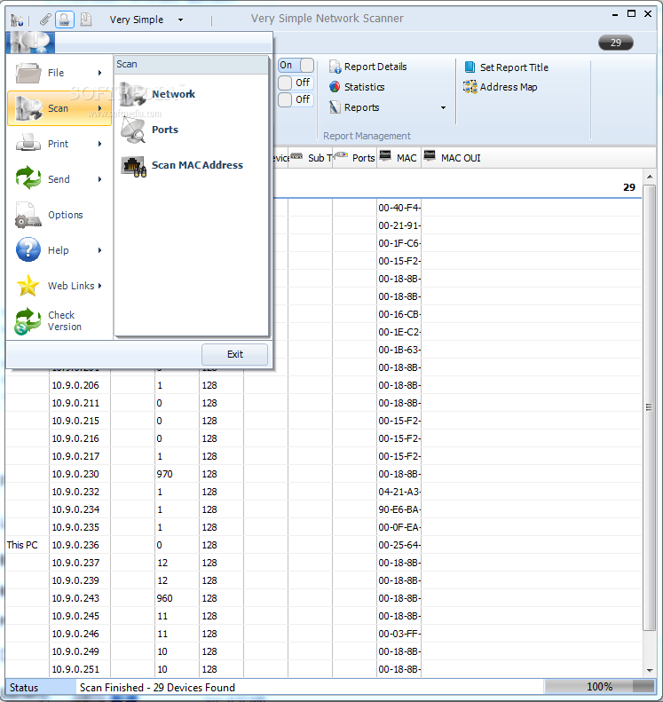Click the vertical scrollbar thumb
The height and width of the screenshot is (702, 663).
649,407
